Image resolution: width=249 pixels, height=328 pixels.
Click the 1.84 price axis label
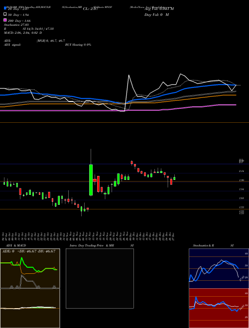coord(242,189)
